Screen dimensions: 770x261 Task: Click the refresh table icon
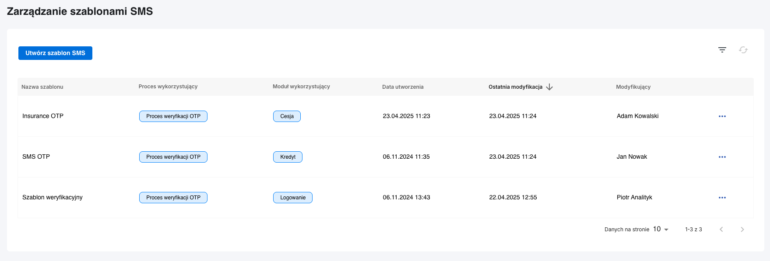pos(743,50)
